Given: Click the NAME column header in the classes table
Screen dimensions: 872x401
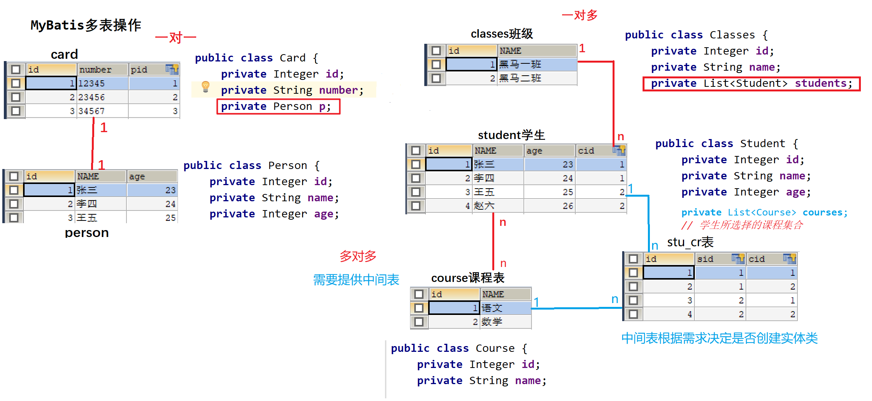Looking at the screenshot, I should point(537,51).
